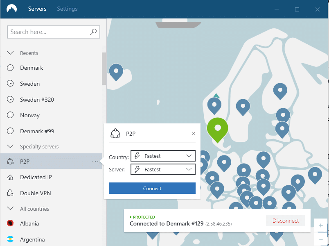Click the Argentina flag icon

point(10,239)
